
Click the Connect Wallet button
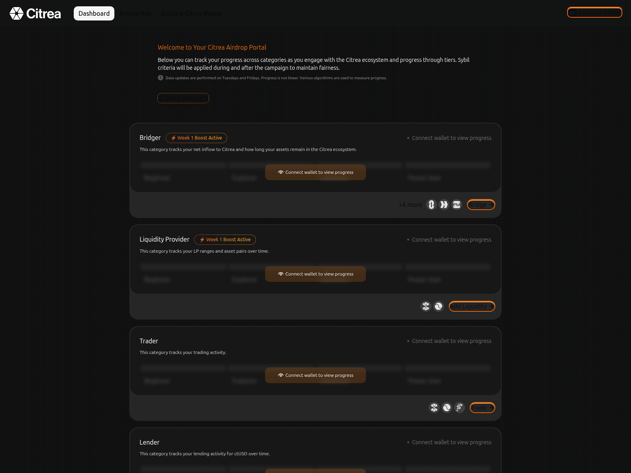[594, 12]
